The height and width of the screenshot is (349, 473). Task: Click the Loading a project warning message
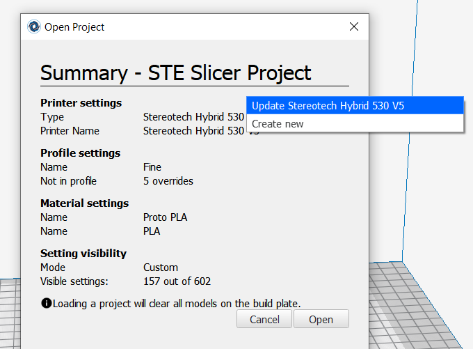[177, 304]
